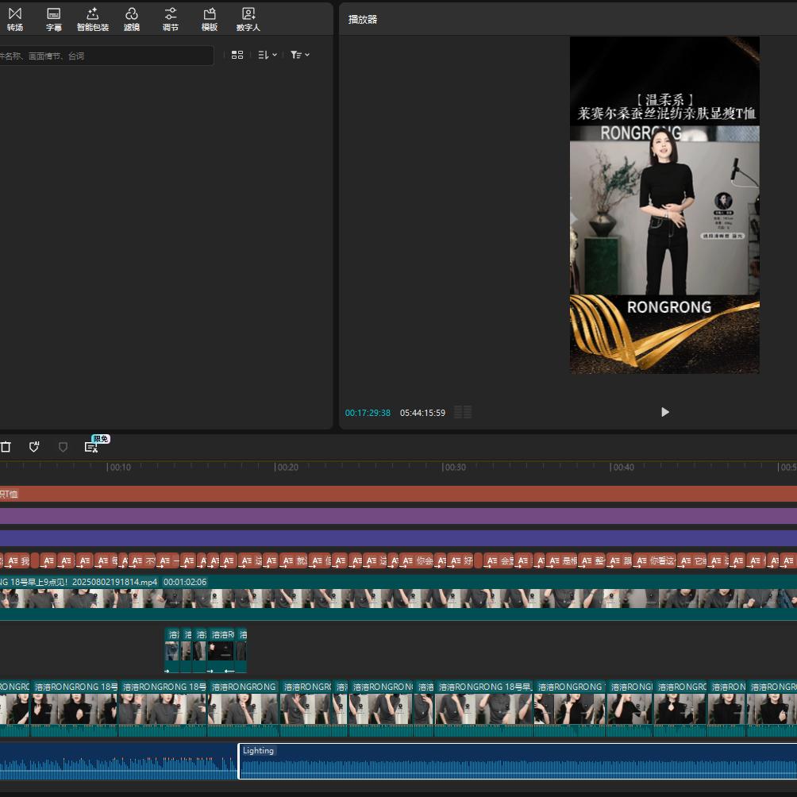Click the delete clip trash icon
The width and height of the screenshot is (797, 797).
point(6,447)
